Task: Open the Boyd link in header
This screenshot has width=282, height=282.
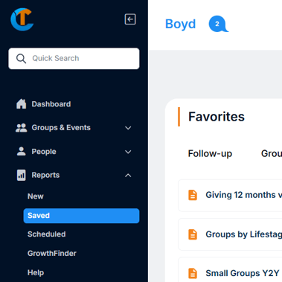Action: (181, 24)
